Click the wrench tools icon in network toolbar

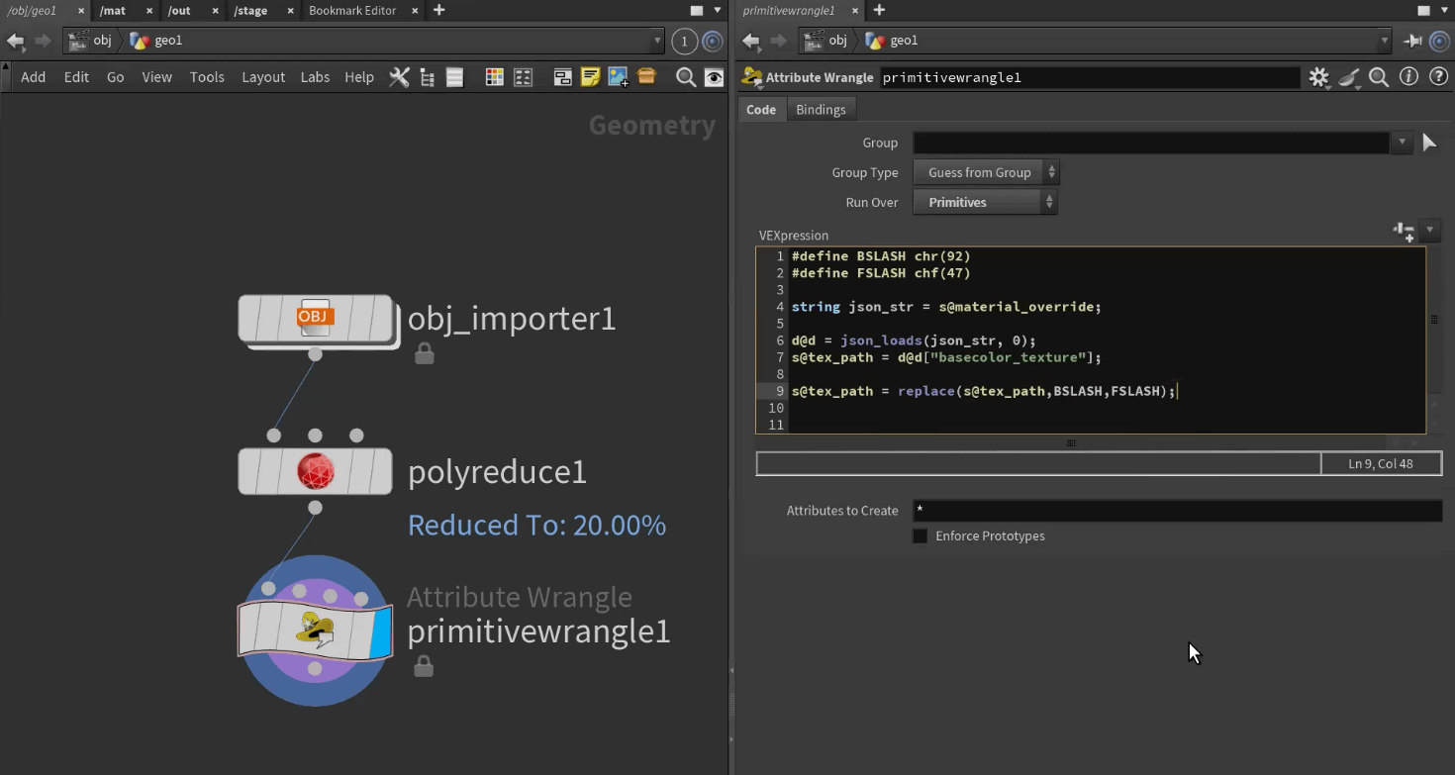pyautogui.click(x=399, y=77)
